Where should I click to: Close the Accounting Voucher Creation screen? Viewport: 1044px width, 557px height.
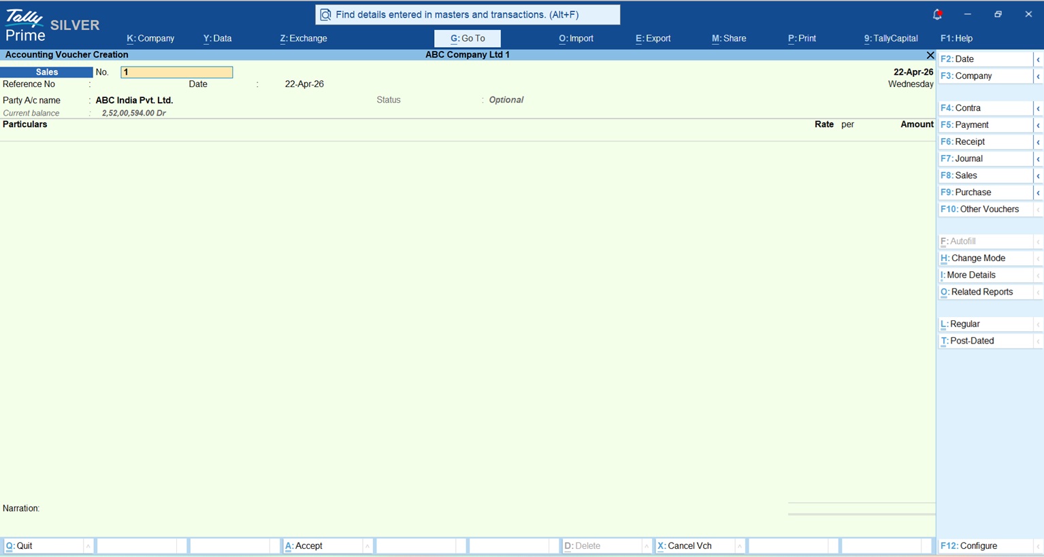click(x=930, y=55)
